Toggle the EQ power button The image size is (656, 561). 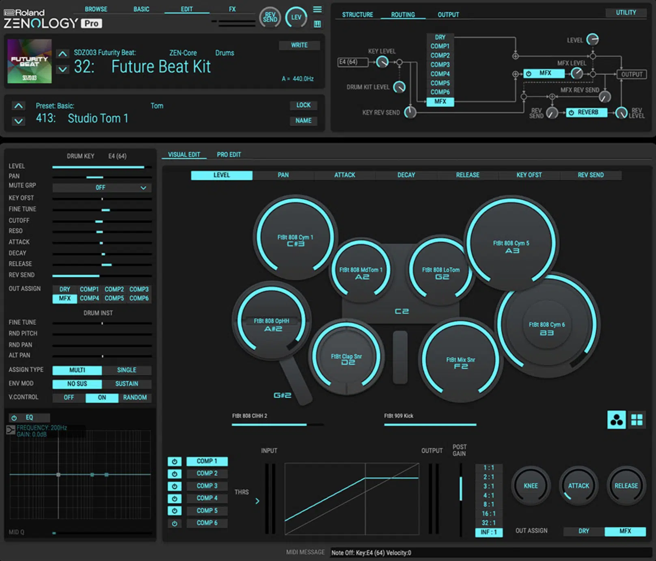tap(14, 418)
